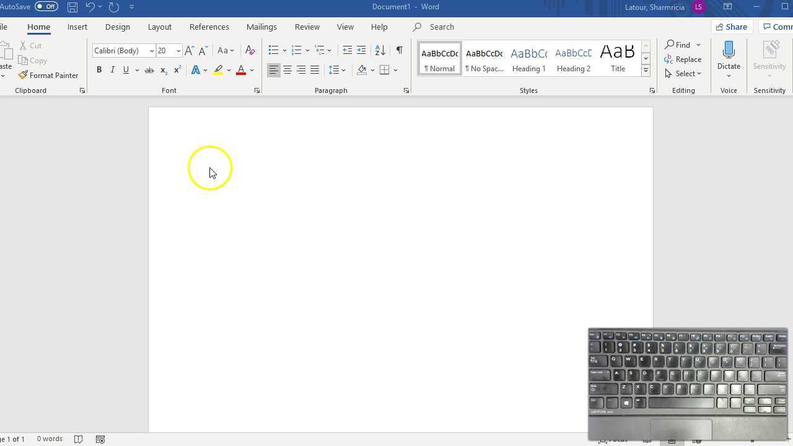Toggle Subscript formatting
The width and height of the screenshot is (793, 446).
[x=164, y=70]
